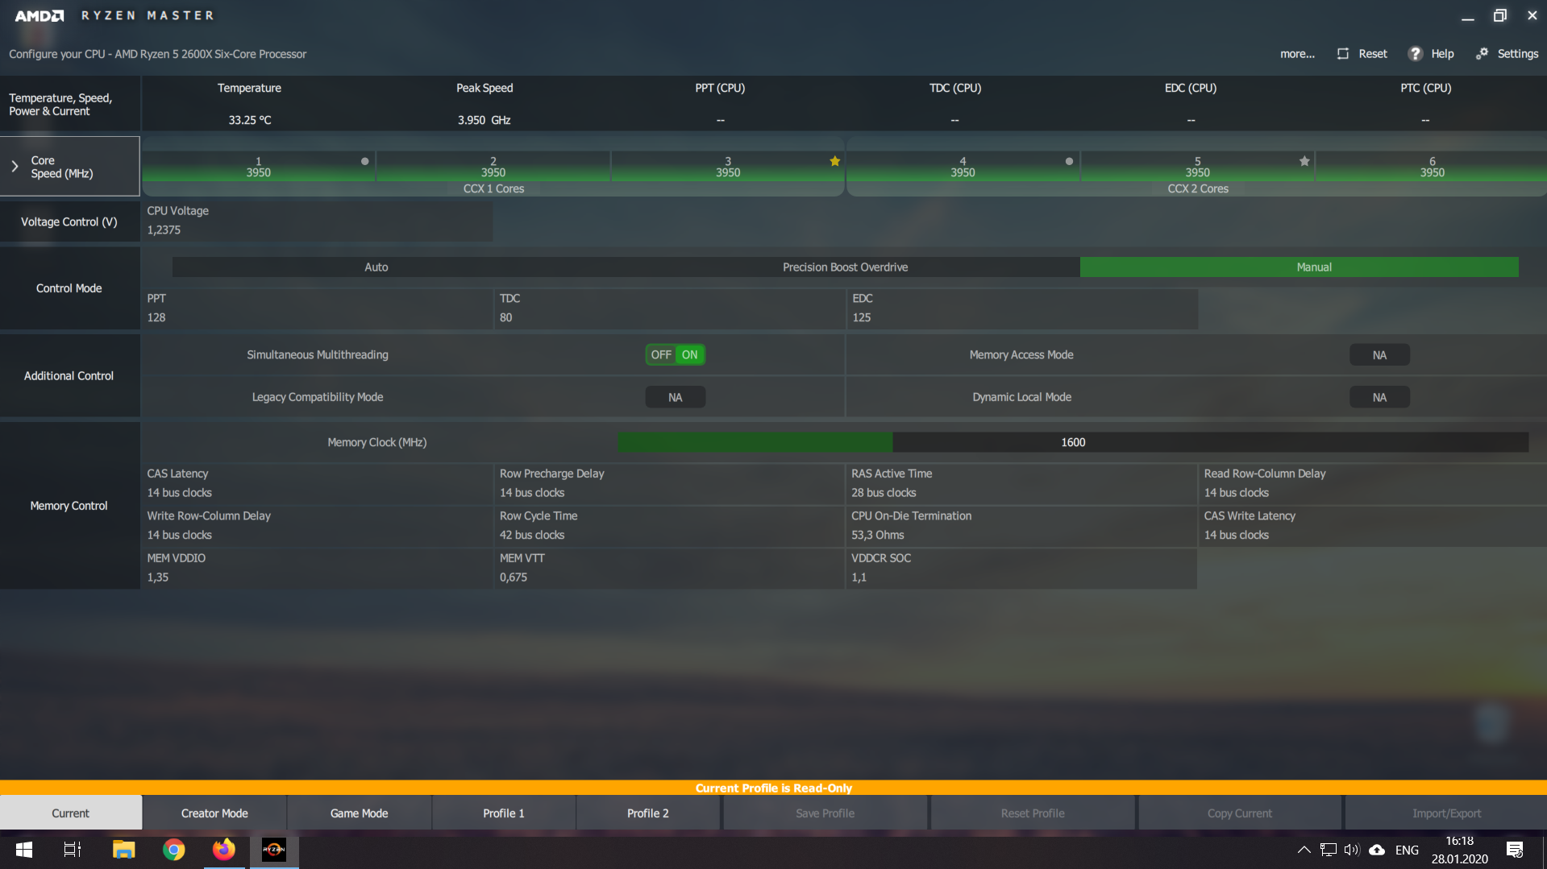Click the Ryzen Master taskbar icon
Viewport: 1547px width, 869px height.
[274, 850]
